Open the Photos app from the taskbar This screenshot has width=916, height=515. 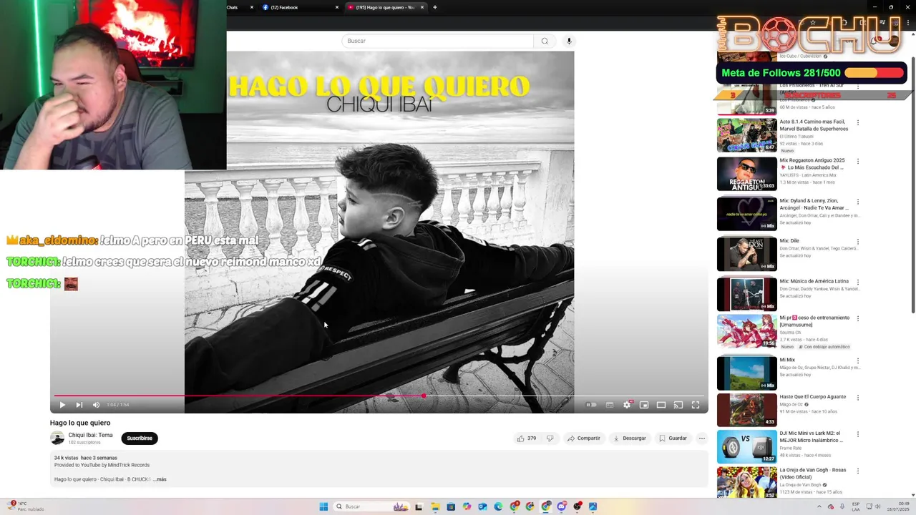click(x=593, y=506)
